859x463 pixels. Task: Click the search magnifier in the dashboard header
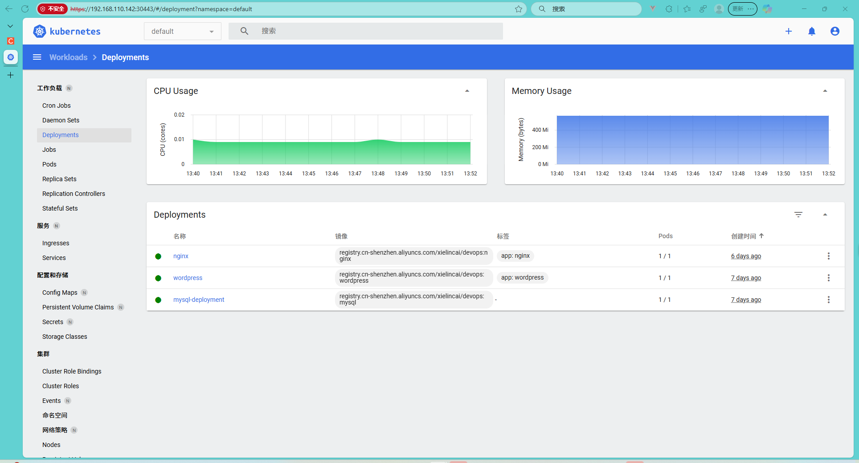point(244,31)
